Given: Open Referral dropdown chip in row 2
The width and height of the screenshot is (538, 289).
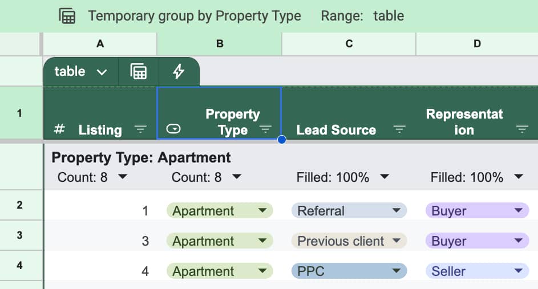Looking at the screenshot, I should (349, 211).
